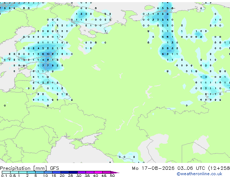The image size is (230, 177).
Task: Click the 40–45 mm magenta legend swatch
Action: click(98, 172)
